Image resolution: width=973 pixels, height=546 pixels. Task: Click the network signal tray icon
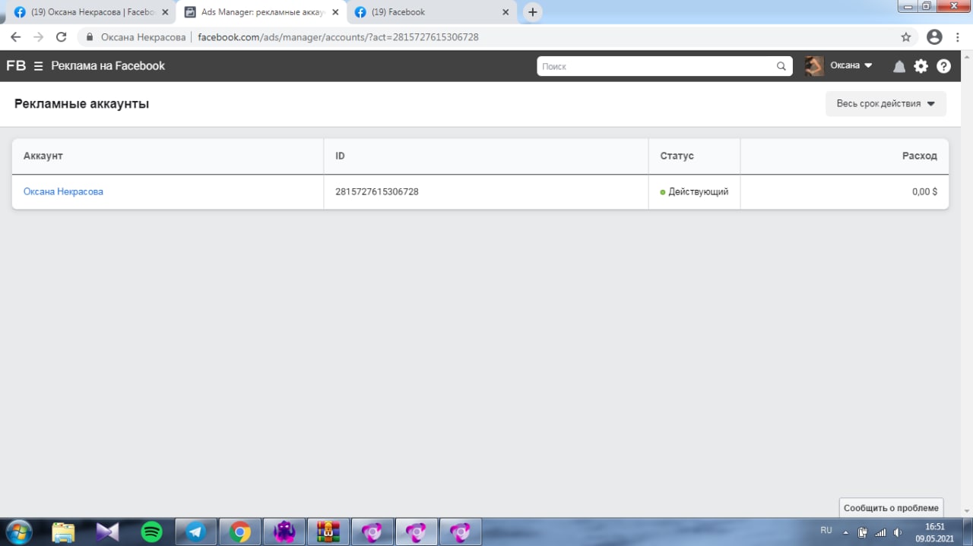click(880, 532)
